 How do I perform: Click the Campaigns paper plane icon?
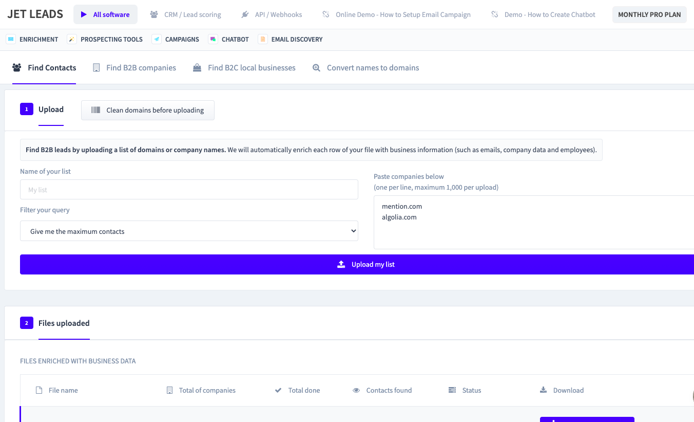[157, 39]
